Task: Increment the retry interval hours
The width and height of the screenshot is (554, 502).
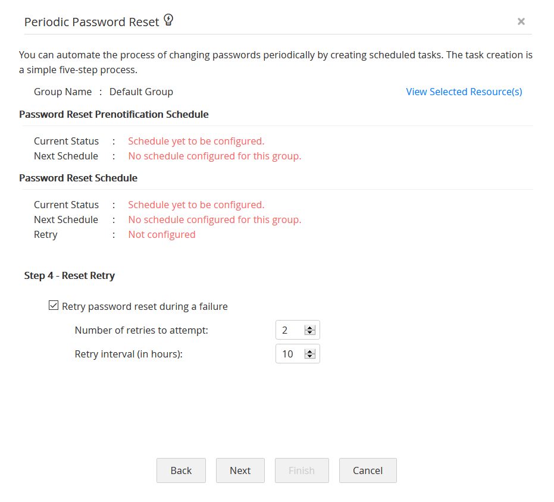Action: coord(310,350)
